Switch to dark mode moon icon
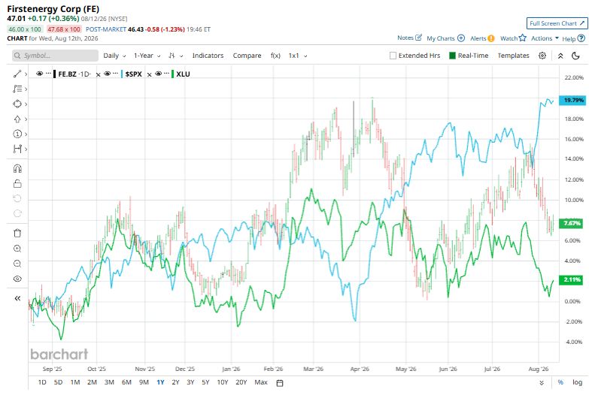The width and height of the screenshot is (589, 395). (575, 56)
